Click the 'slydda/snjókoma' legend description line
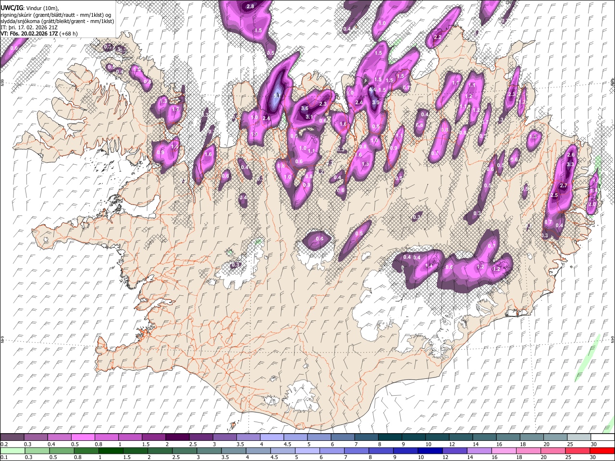 pyautogui.click(x=57, y=21)
